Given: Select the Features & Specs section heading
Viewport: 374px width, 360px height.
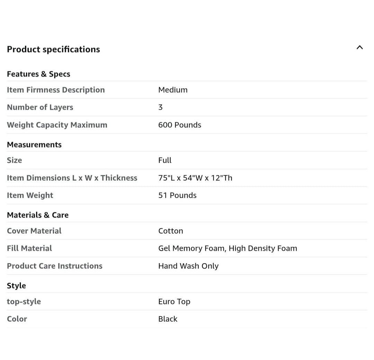Looking at the screenshot, I should point(38,74).
